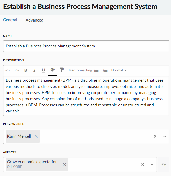Open the Normal text style dropdown
Screen dimensions: 171x176
coord(119,70)
